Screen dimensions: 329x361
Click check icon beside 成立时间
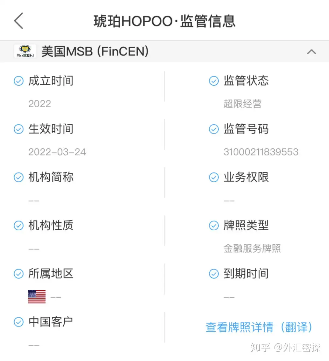(19, 81)
